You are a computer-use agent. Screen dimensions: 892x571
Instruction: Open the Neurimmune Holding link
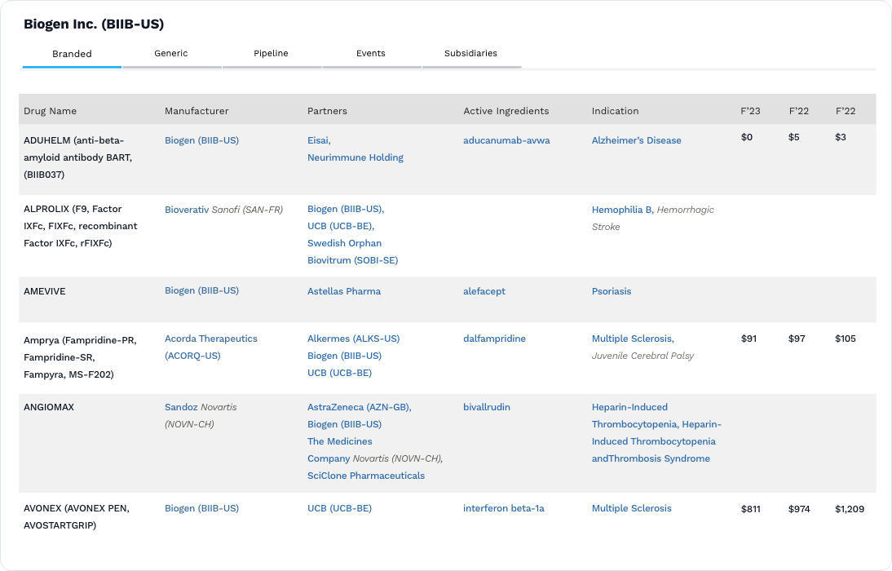(x=355, y=157)
